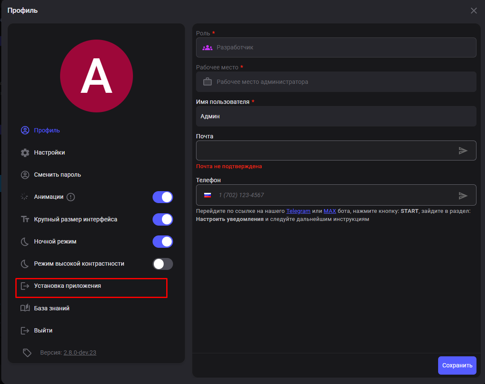Viewport: 485px width, 384px height.
Task: Turn off Крупный размер интерфейса switch
Action: click(163, 219)
